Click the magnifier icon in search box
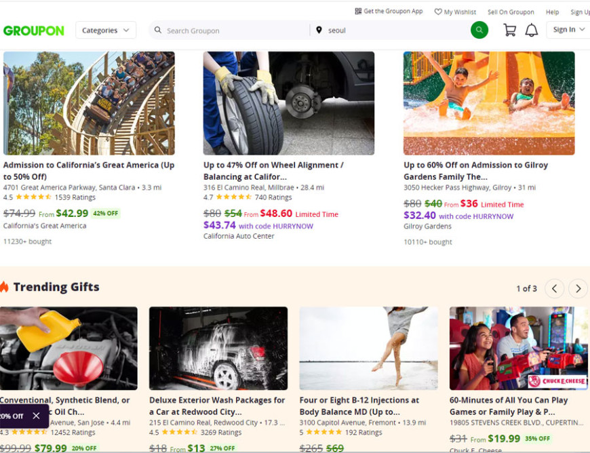Viewport: 590px width, 453px height. point(157,30)
